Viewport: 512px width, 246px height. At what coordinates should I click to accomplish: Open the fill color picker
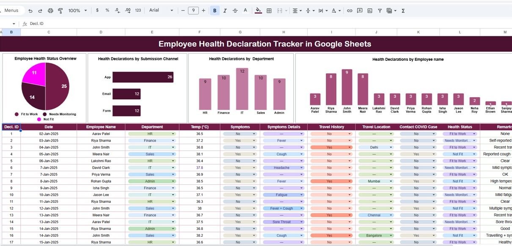[x=258, y=11]
